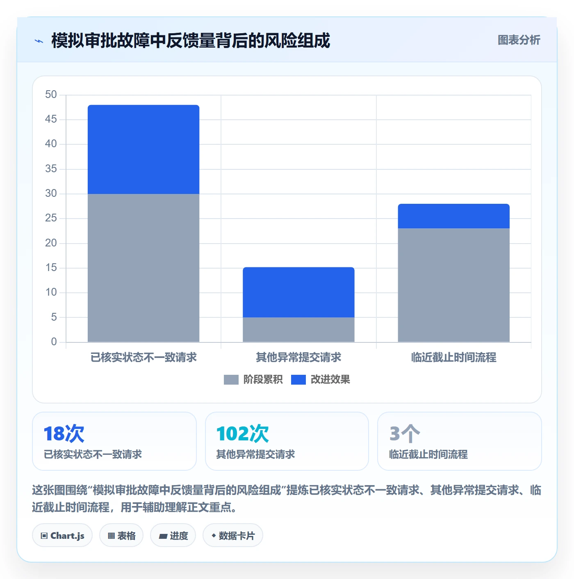The image size is (574, 579).
Task: Click the description paragraph starting 这张图围绕
Action: pyautogui.click(x=287, y=499)
